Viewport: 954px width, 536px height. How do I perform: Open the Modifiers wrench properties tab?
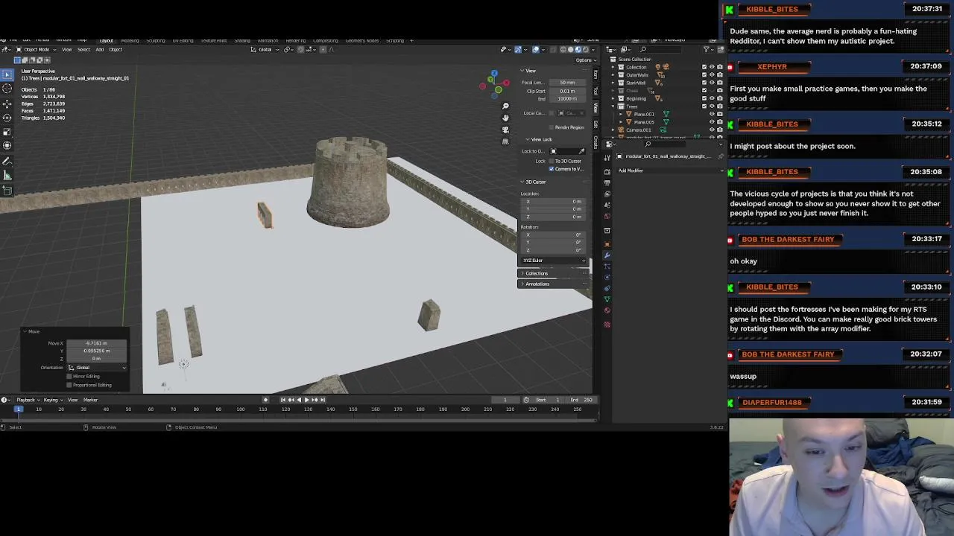click(607, 255)
